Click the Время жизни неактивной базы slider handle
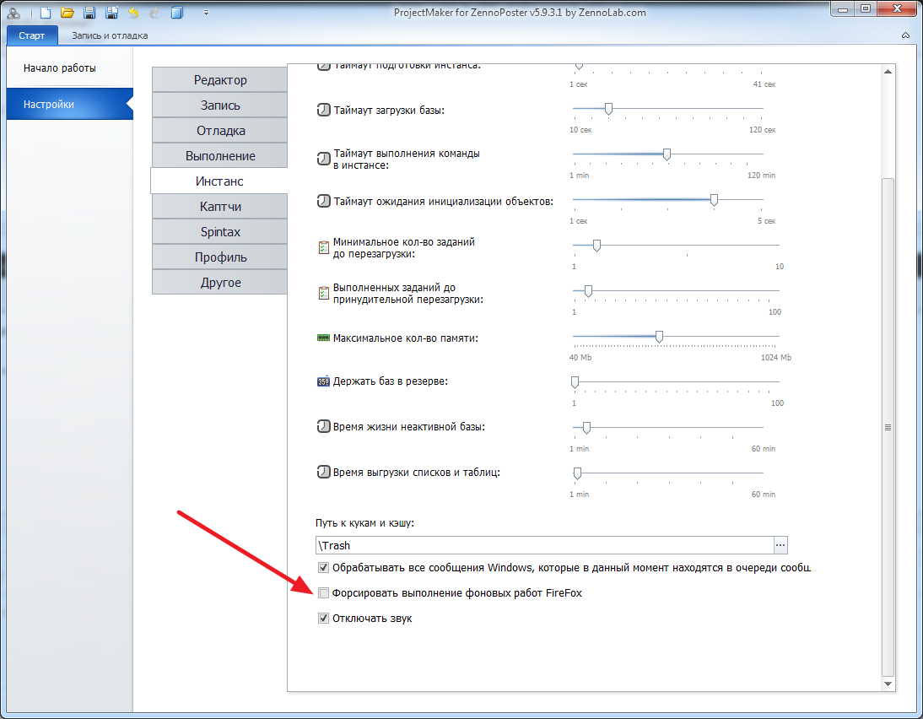This screenshot has height=719, width=923. click(586, 428)
